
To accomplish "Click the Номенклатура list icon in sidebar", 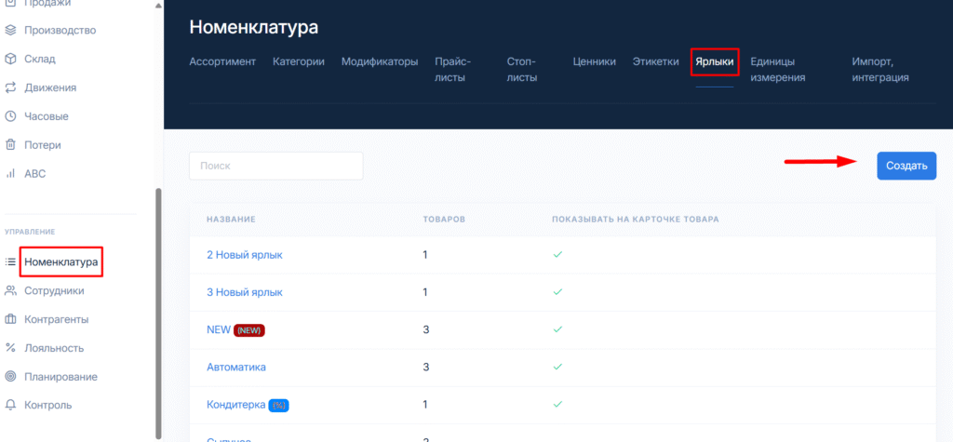I will [x=10, y=262].
